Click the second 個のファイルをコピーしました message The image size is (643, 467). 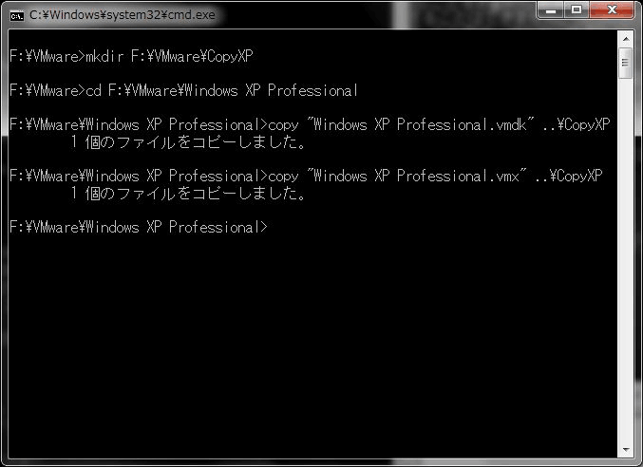coord(188,194)
